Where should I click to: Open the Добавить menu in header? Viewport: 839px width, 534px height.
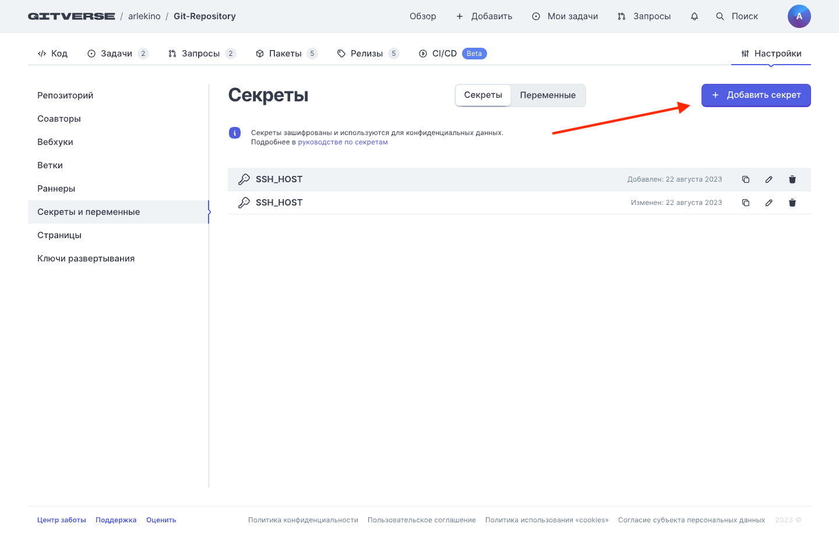(x=484, y=16)
